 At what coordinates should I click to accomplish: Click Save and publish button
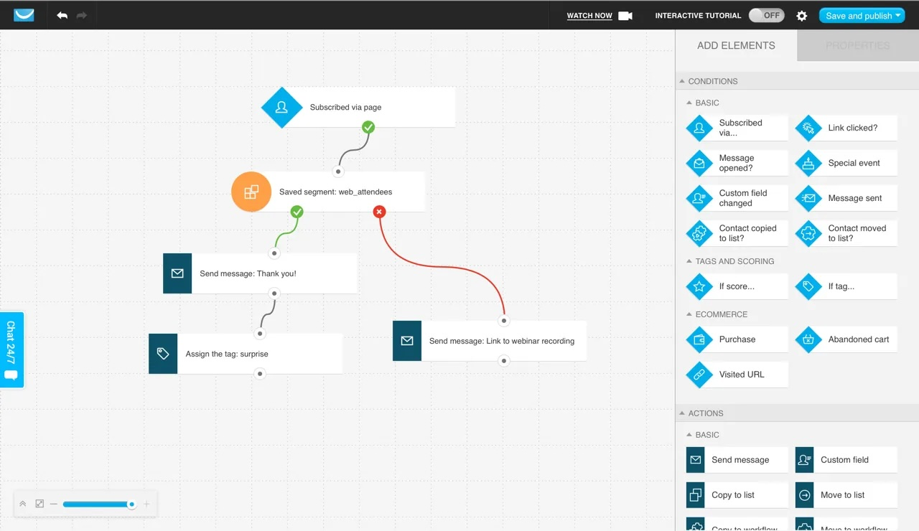pyautogui.click(x=862, y=16)
